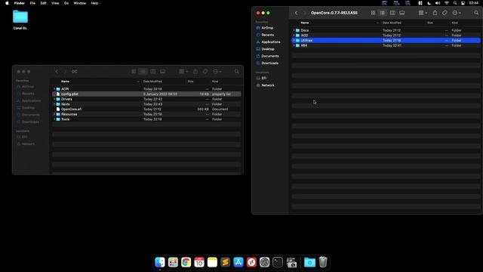Viewport: 483px width, 272px height.
Task: Sort by Date Modified in OpenCore-0.7.7-RELEASE window
Action: pos(392,23)
